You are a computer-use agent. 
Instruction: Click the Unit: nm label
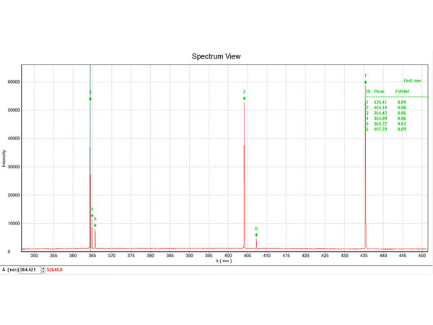pos(412,81)
